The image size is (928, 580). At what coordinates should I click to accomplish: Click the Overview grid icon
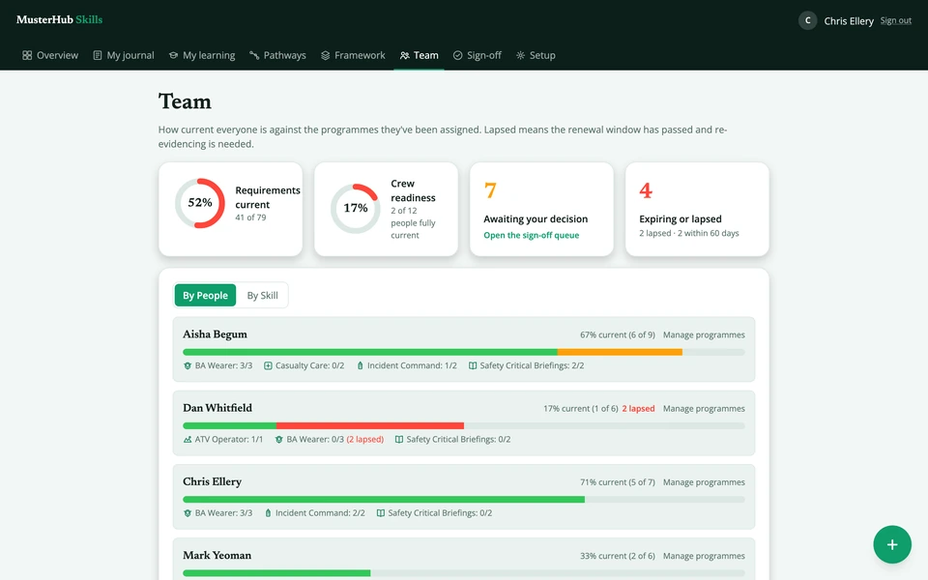coord(27,55)
